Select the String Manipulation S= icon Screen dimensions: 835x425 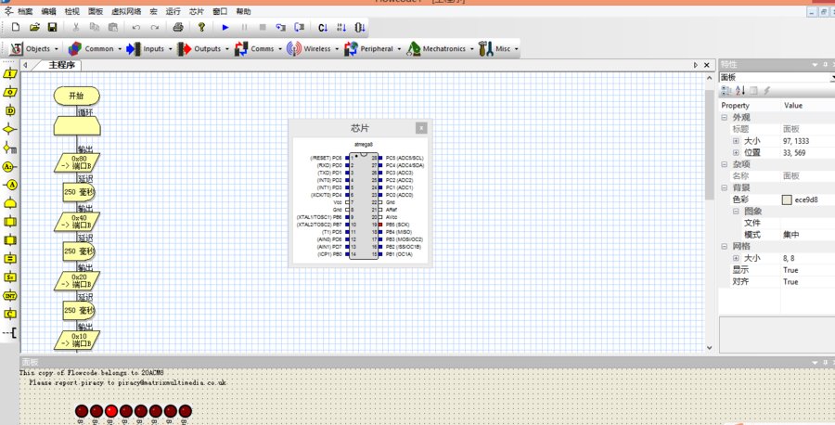click(x=10, y=277)
